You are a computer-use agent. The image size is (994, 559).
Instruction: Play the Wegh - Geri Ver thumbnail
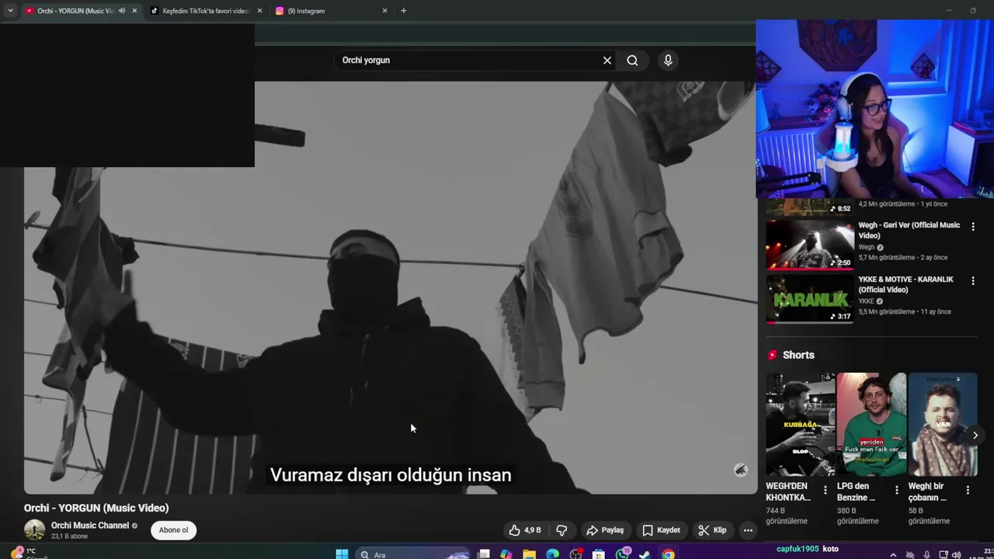pyautogui.click(x=810, y=245)
